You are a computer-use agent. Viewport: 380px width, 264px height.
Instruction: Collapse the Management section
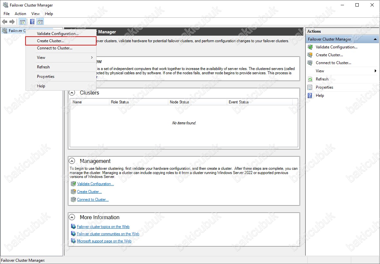72,161
